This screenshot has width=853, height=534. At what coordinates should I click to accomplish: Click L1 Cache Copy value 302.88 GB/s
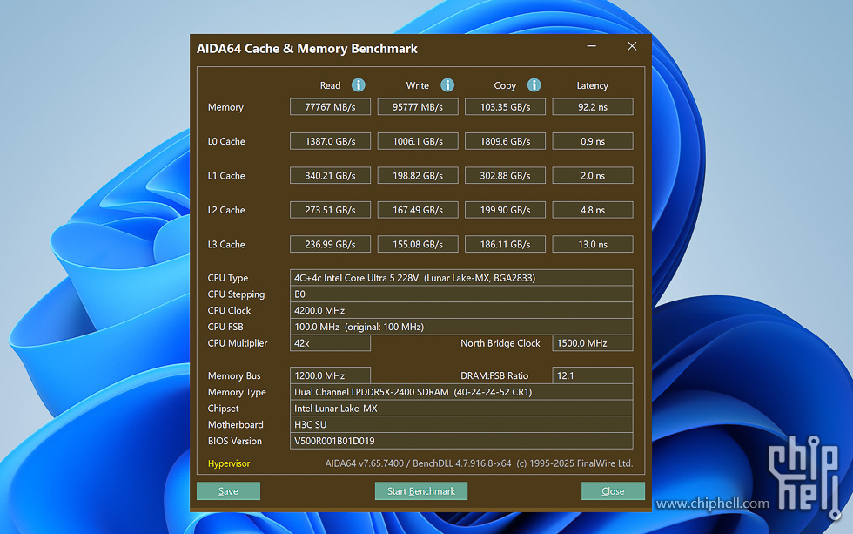tap(506, 175)
